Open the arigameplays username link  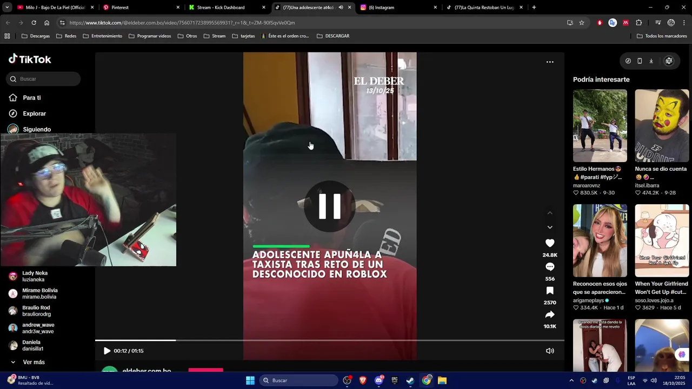tap(588, 300)
